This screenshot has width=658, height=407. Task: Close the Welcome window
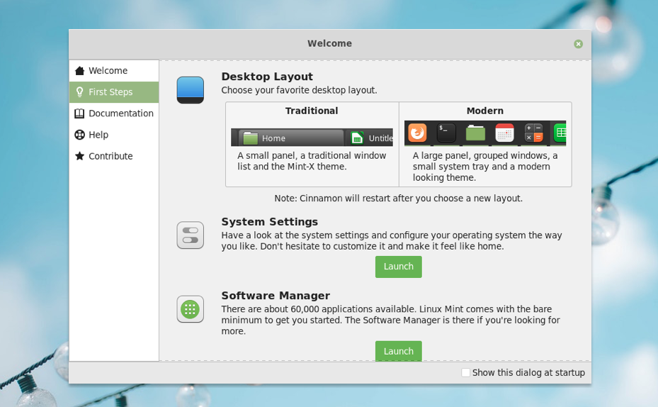point(578,44)
